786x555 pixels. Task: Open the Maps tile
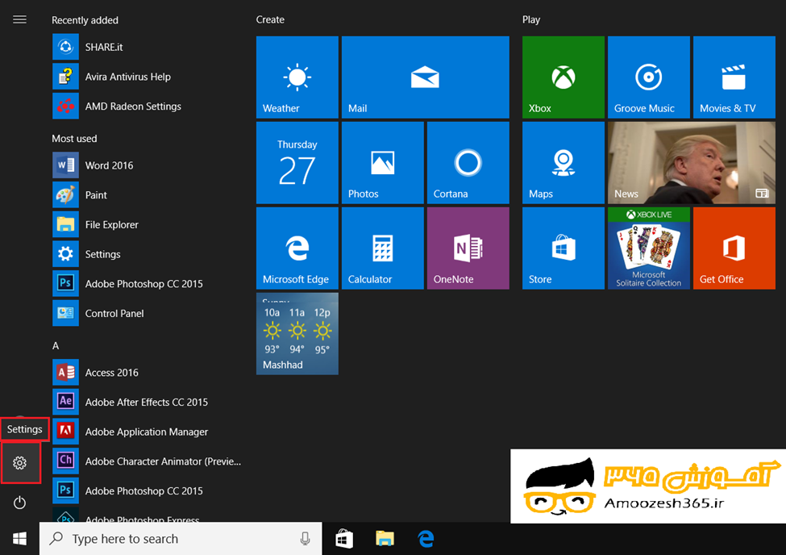[564, 163]
